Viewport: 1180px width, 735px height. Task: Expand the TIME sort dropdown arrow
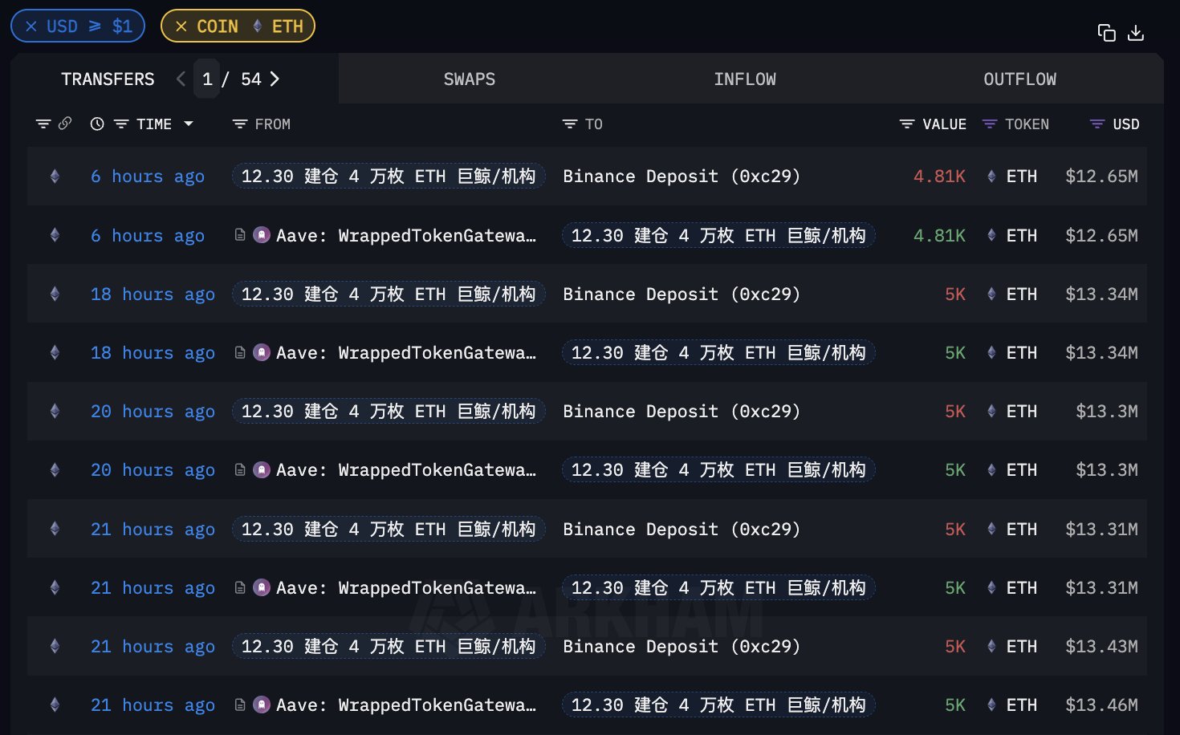pyautogui.click(x=189, y=124)
